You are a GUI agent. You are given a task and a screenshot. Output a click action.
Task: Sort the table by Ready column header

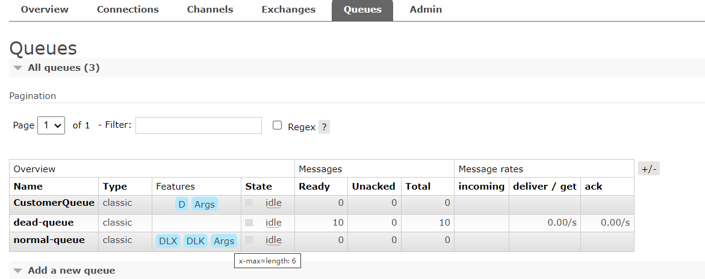[314, 187]
